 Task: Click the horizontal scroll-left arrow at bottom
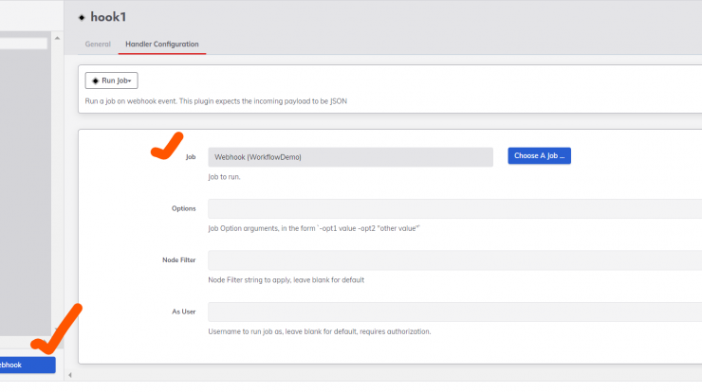click(70, 375)
